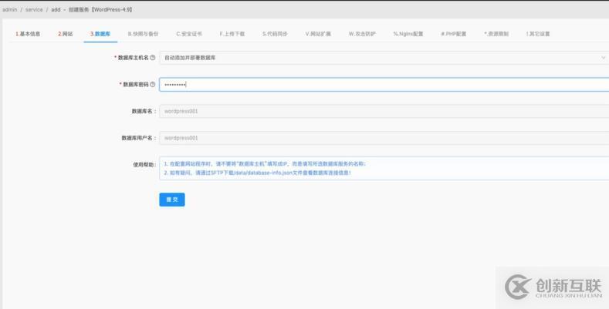
Task: Open the W.攻击防护 tab
Action: pyautogui.click(x=362, y=34)
